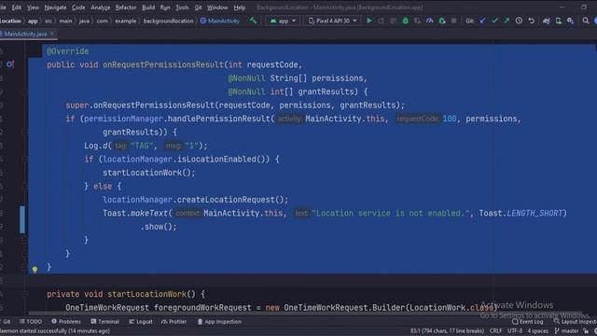Open the Tools menu
This screenshot has width=597, height=336.
pos(182,7)
